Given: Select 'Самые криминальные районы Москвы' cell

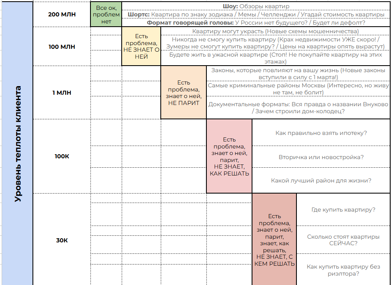Looking at the screenshot, I should tap(298, 89).
